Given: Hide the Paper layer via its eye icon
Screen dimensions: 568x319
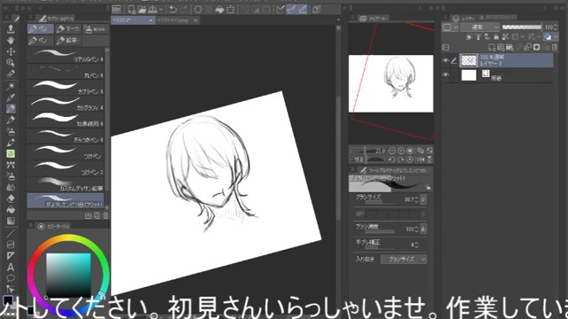Looking at the screenshot, I should pos(446,74).
